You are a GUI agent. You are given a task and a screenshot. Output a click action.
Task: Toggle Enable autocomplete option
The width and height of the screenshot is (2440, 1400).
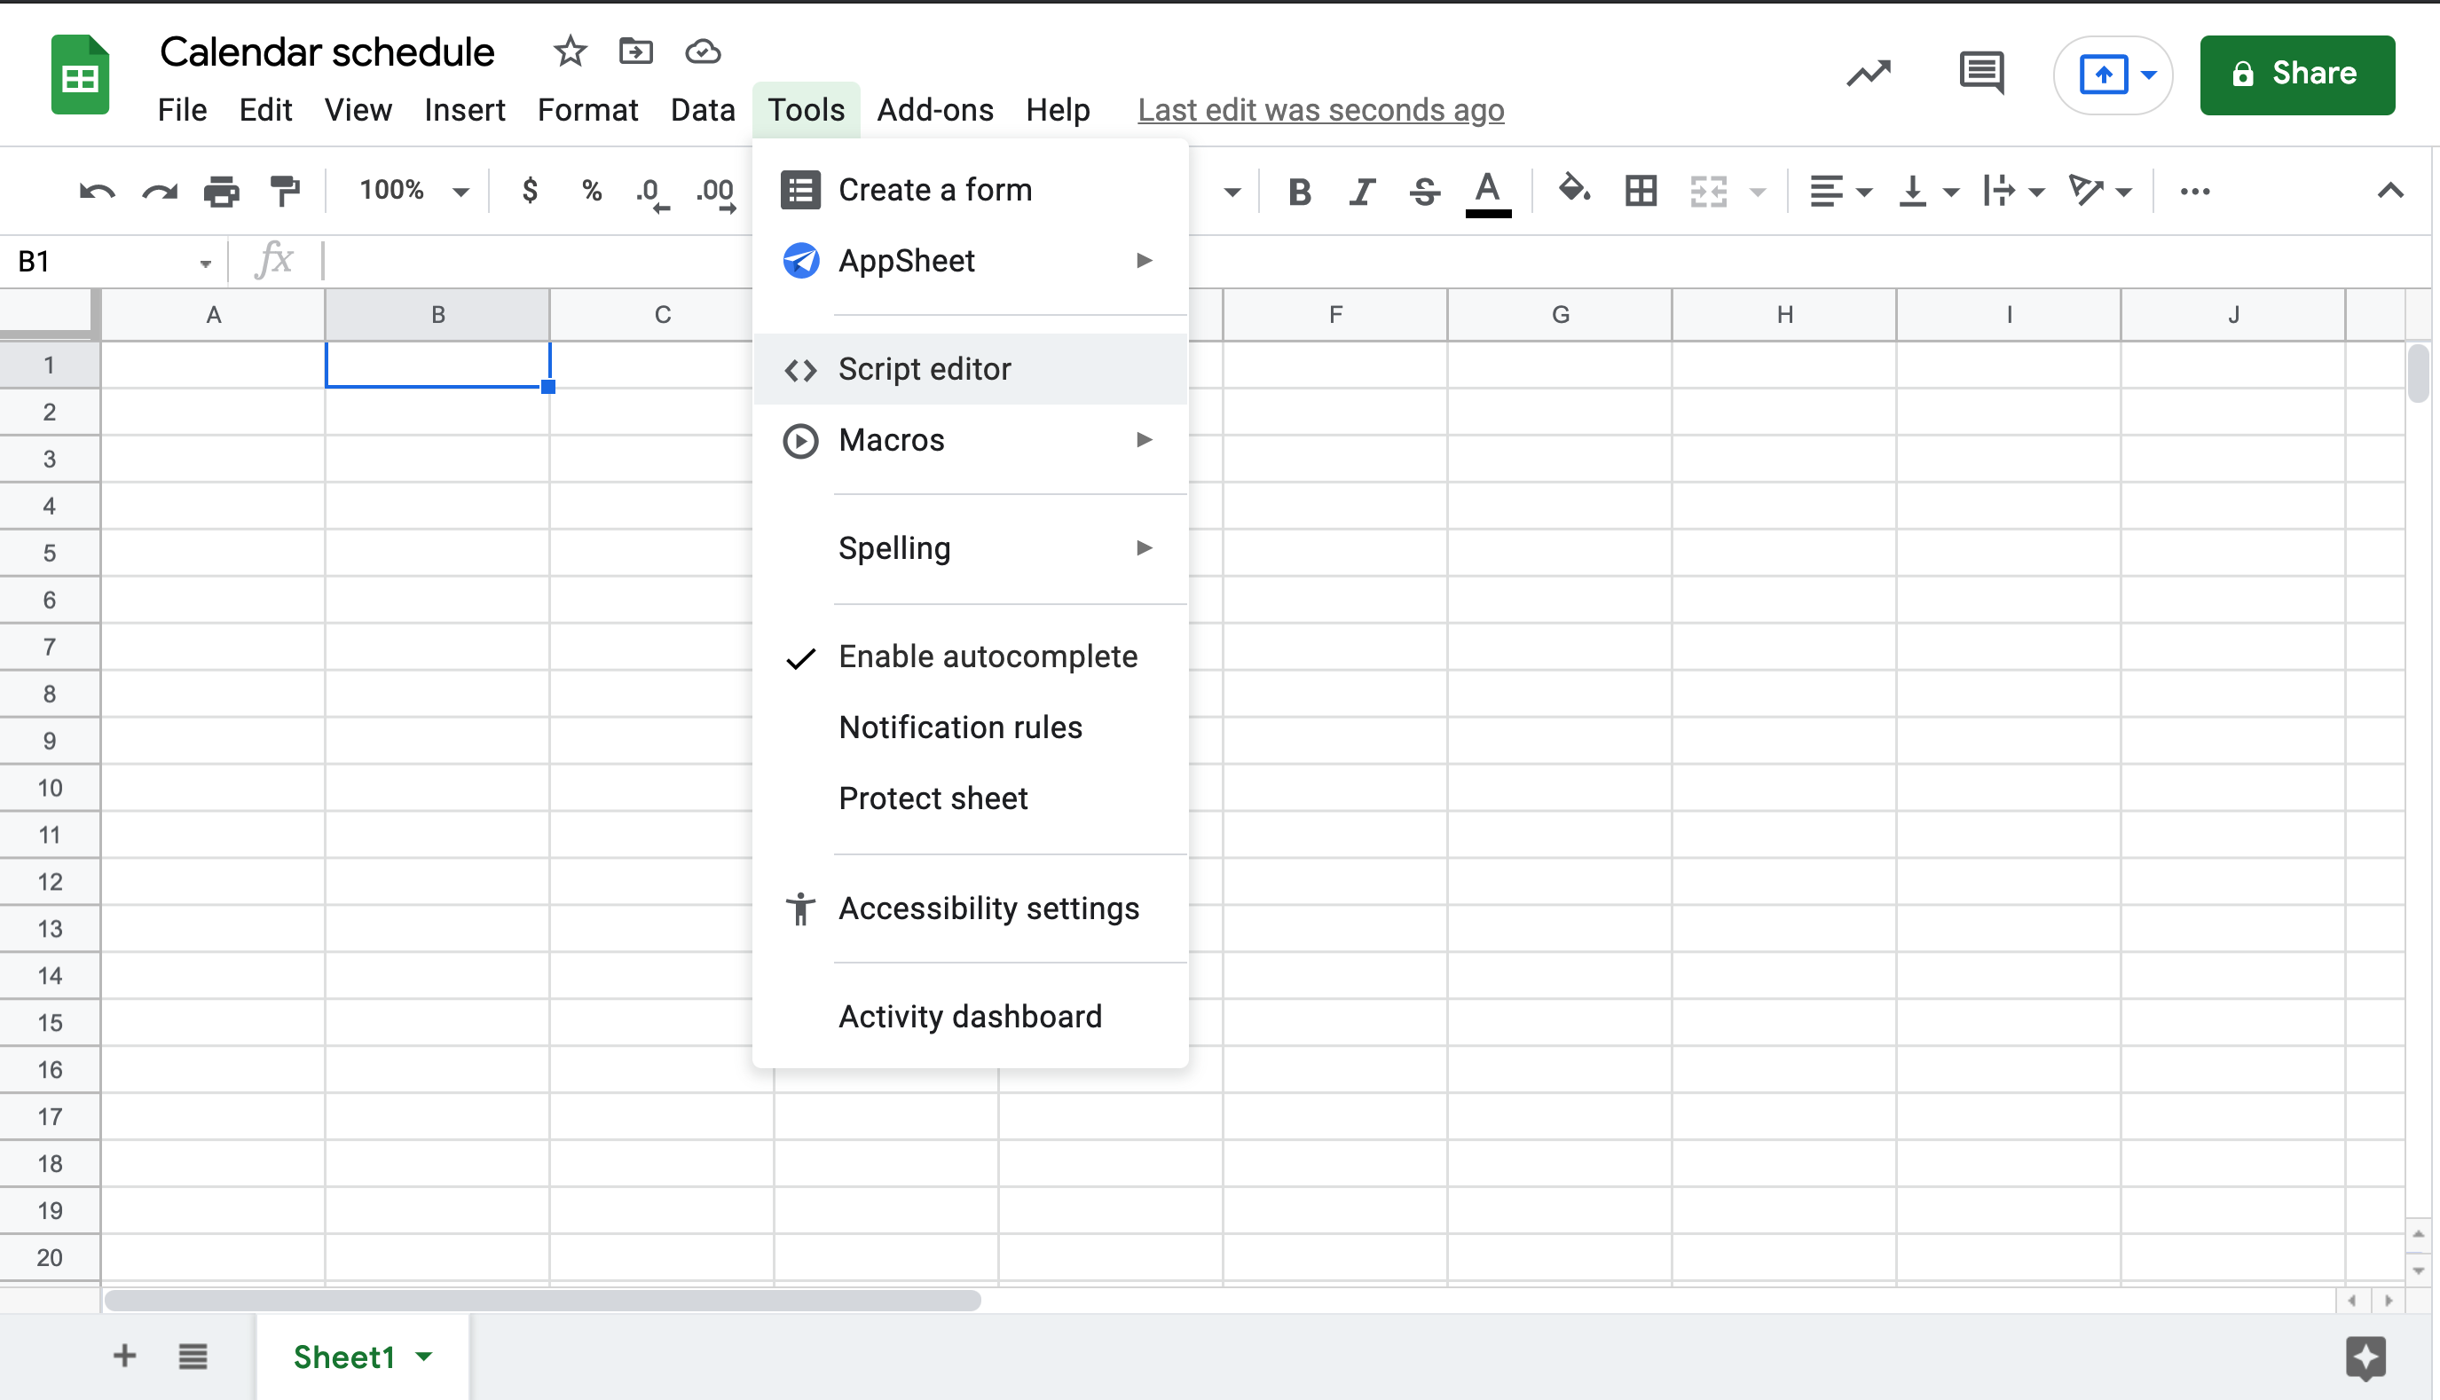[988, 657]
